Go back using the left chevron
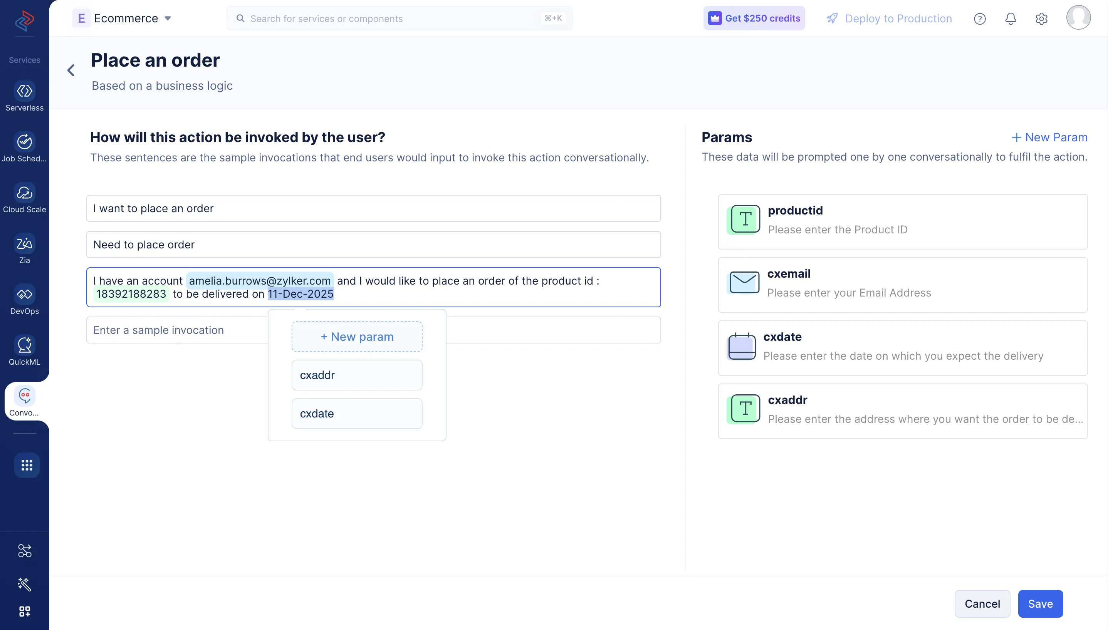1108x630 pixels. click(71, 70)
